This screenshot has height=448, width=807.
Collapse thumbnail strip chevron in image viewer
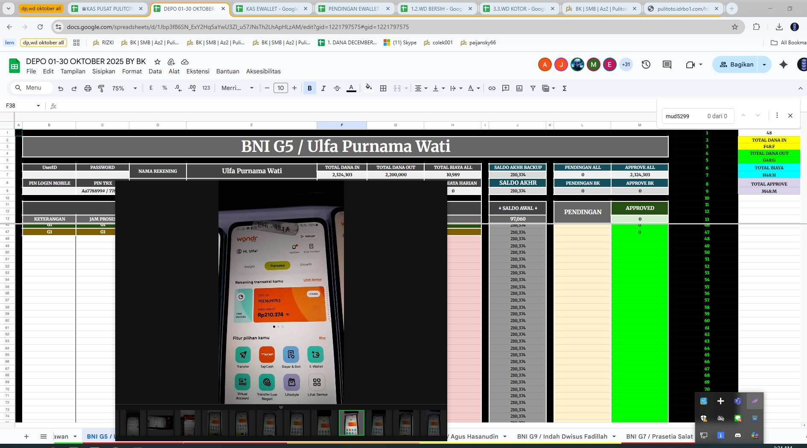click(x=281, y=407)
